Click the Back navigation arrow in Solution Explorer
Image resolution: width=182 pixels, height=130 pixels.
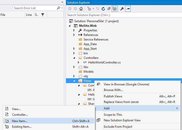(70, 9)
